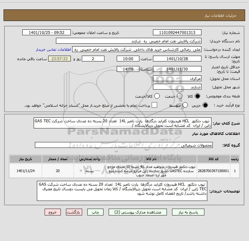The width and height of the screenshot is (249, 241).
Task: Click the خروج exit button
Action: point(53,212)
